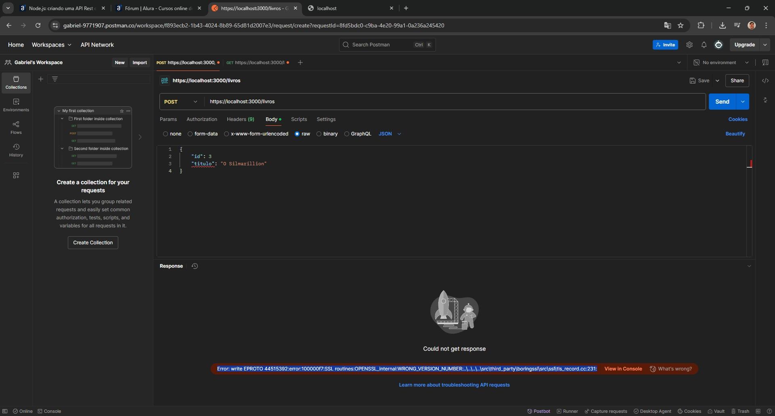The image size is (775, 416).
Task: Select the binary body radio
Action: (319, 134)
